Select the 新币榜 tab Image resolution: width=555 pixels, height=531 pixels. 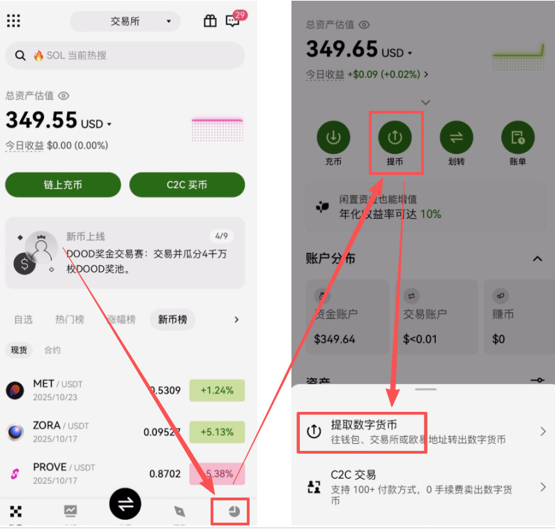[x=172, y=319]
